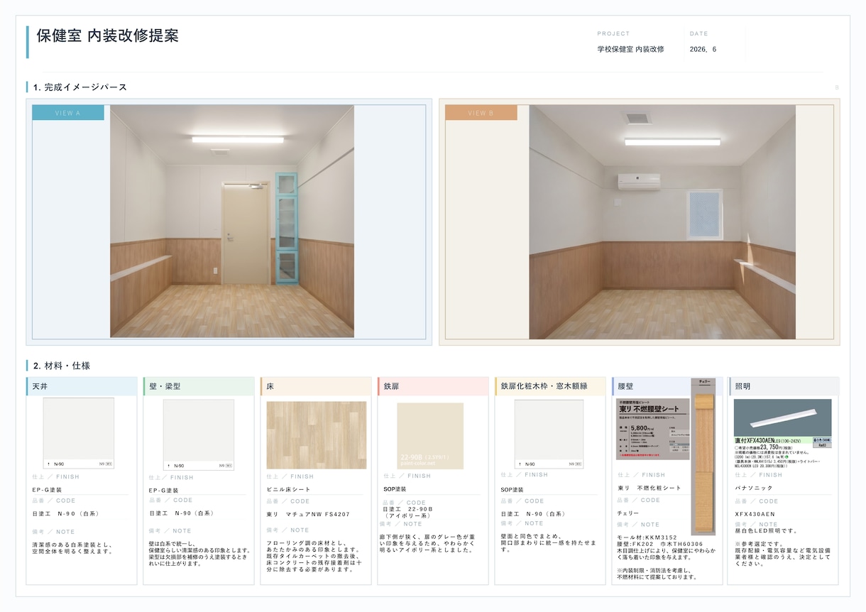The height and width of the screenshot is (612, 866).
Task: Select code 日塗工 22-90B（アイボリー系）
Action: click(x=408, y=513)
